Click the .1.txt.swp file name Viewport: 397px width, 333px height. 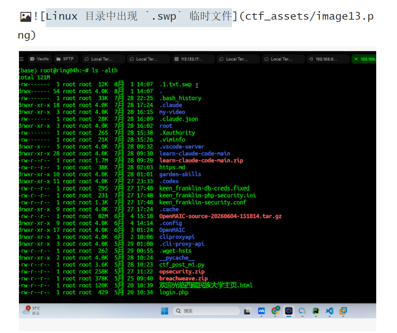[x=175, y=85]
